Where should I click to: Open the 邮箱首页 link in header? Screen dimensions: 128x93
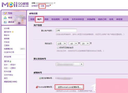click(x=35, y=6)
